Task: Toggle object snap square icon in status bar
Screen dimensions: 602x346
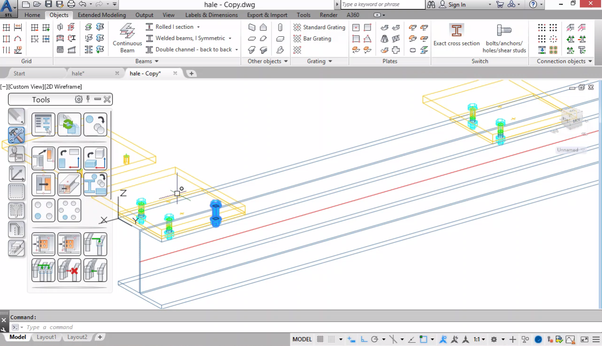Action: click(x=424, y=339)
